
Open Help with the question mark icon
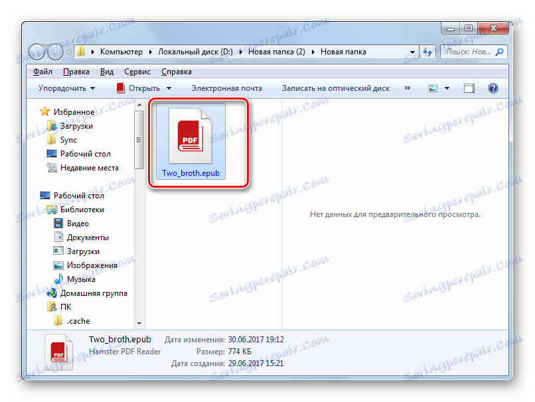[493, 88]
